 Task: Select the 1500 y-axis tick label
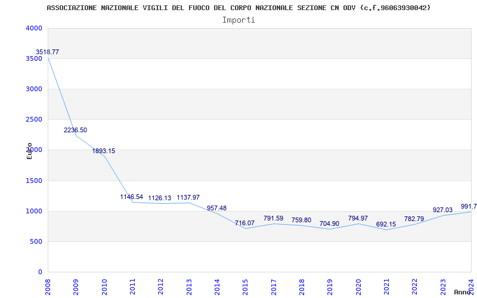(34, 181)
